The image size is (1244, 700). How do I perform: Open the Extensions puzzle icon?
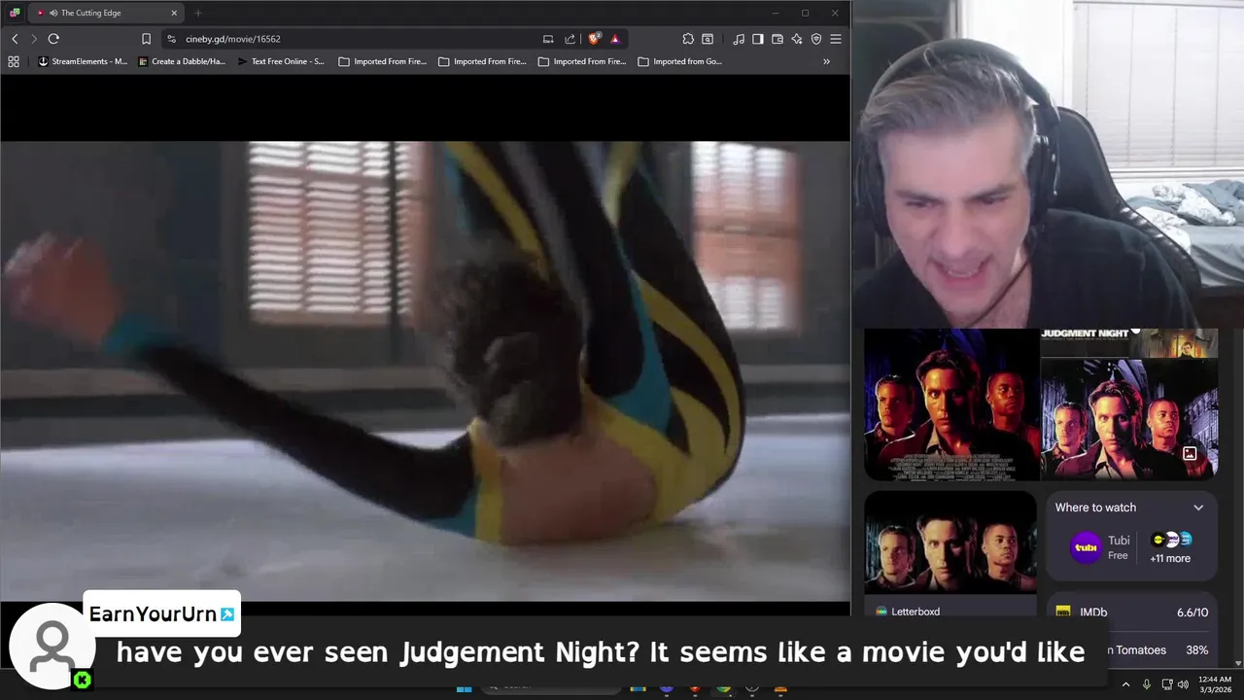click(x=688, y=39)
